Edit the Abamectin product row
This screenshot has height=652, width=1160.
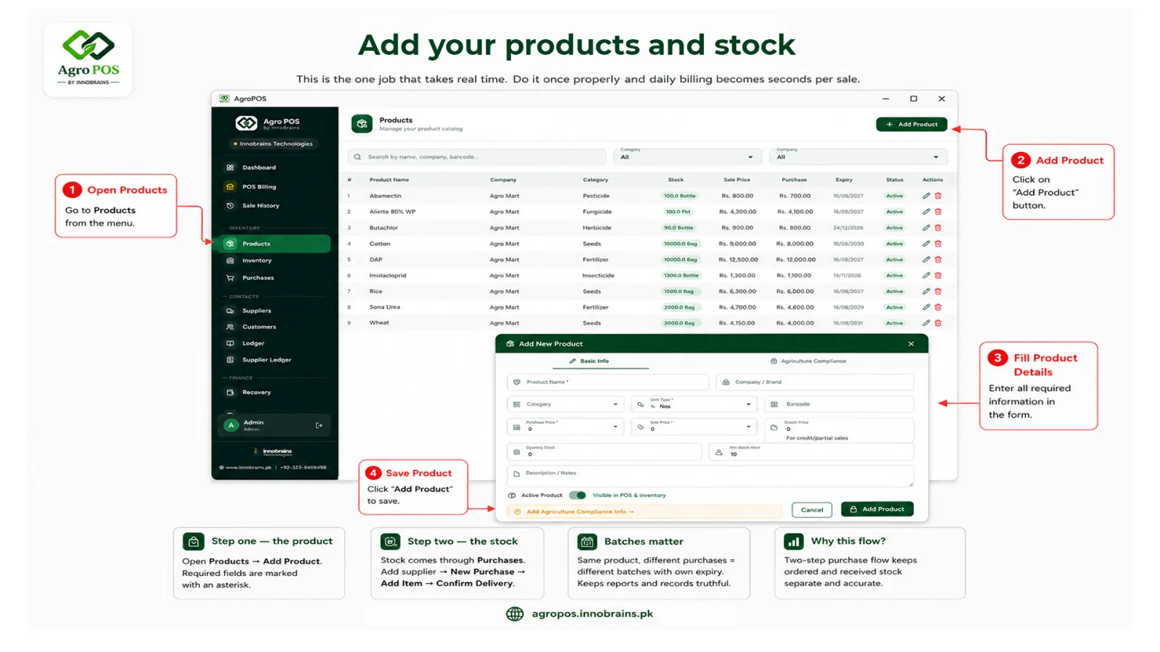[926, 196]
